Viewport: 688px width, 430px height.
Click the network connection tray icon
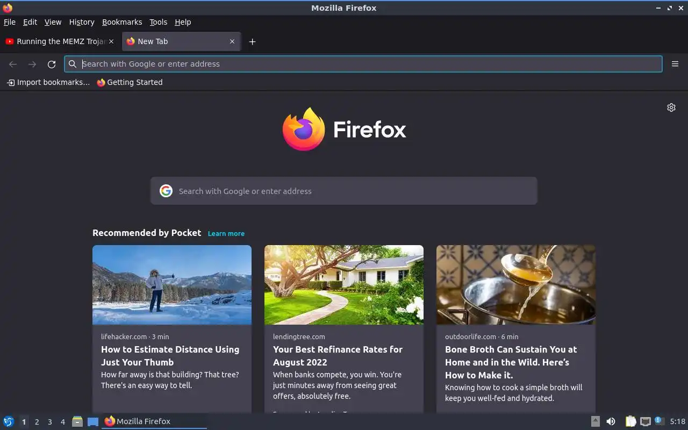click(x=646, y=421)
